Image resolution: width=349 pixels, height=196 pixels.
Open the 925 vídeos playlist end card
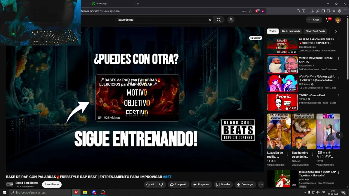pos(137,98)
